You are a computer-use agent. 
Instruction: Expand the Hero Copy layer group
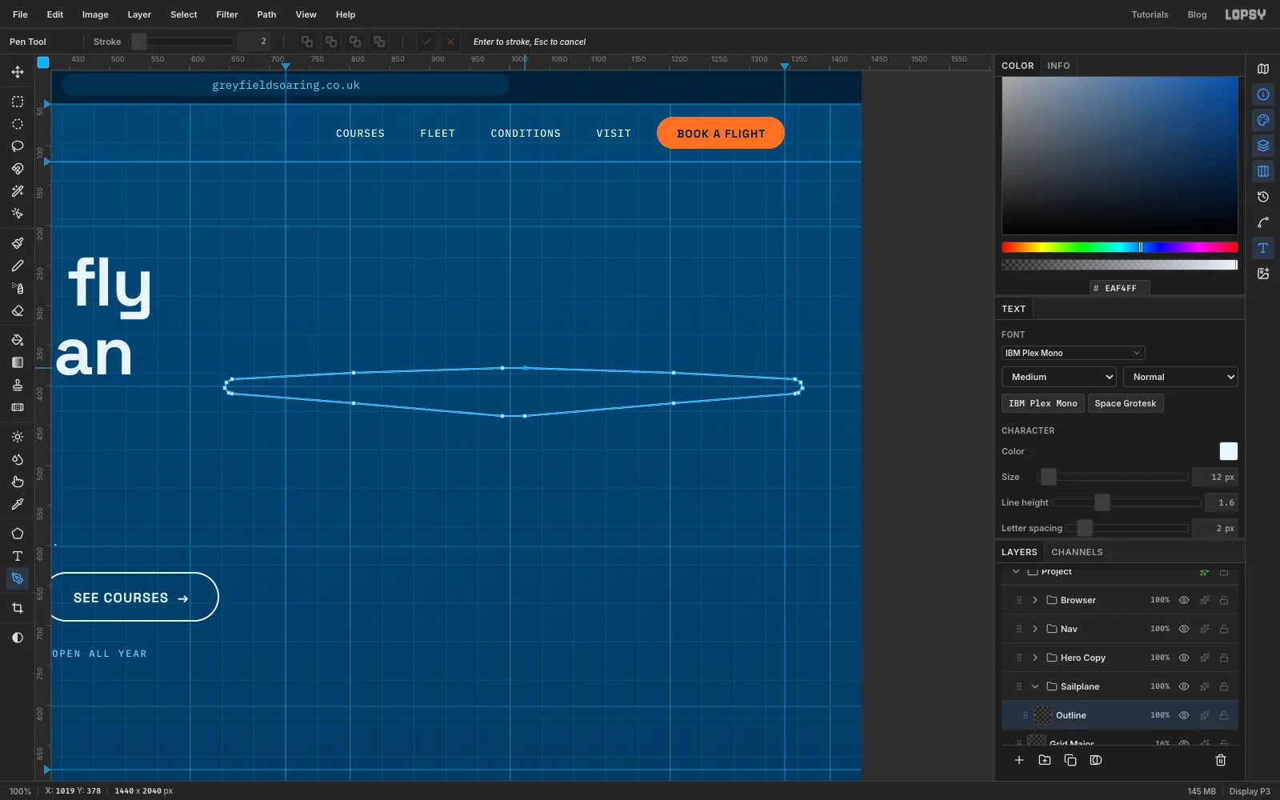(1035, 658)
